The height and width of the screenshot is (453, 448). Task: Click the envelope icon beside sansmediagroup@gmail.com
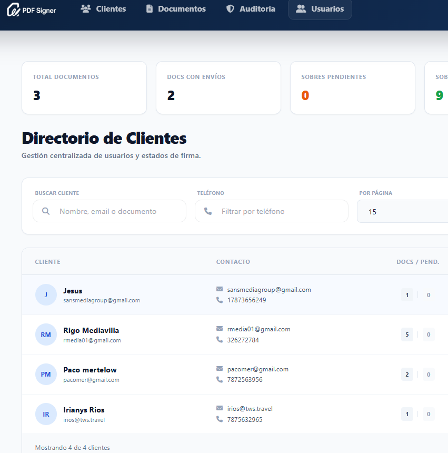(x=220, y=289)
